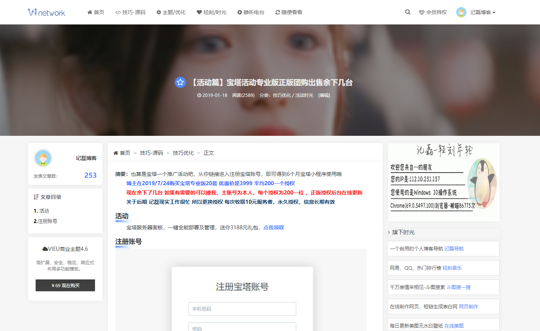The height and width of the screenshot is (331, 540).
Task: Click the blue star icon above the article title
Action: pyautogui.click(x=180, y=82)
